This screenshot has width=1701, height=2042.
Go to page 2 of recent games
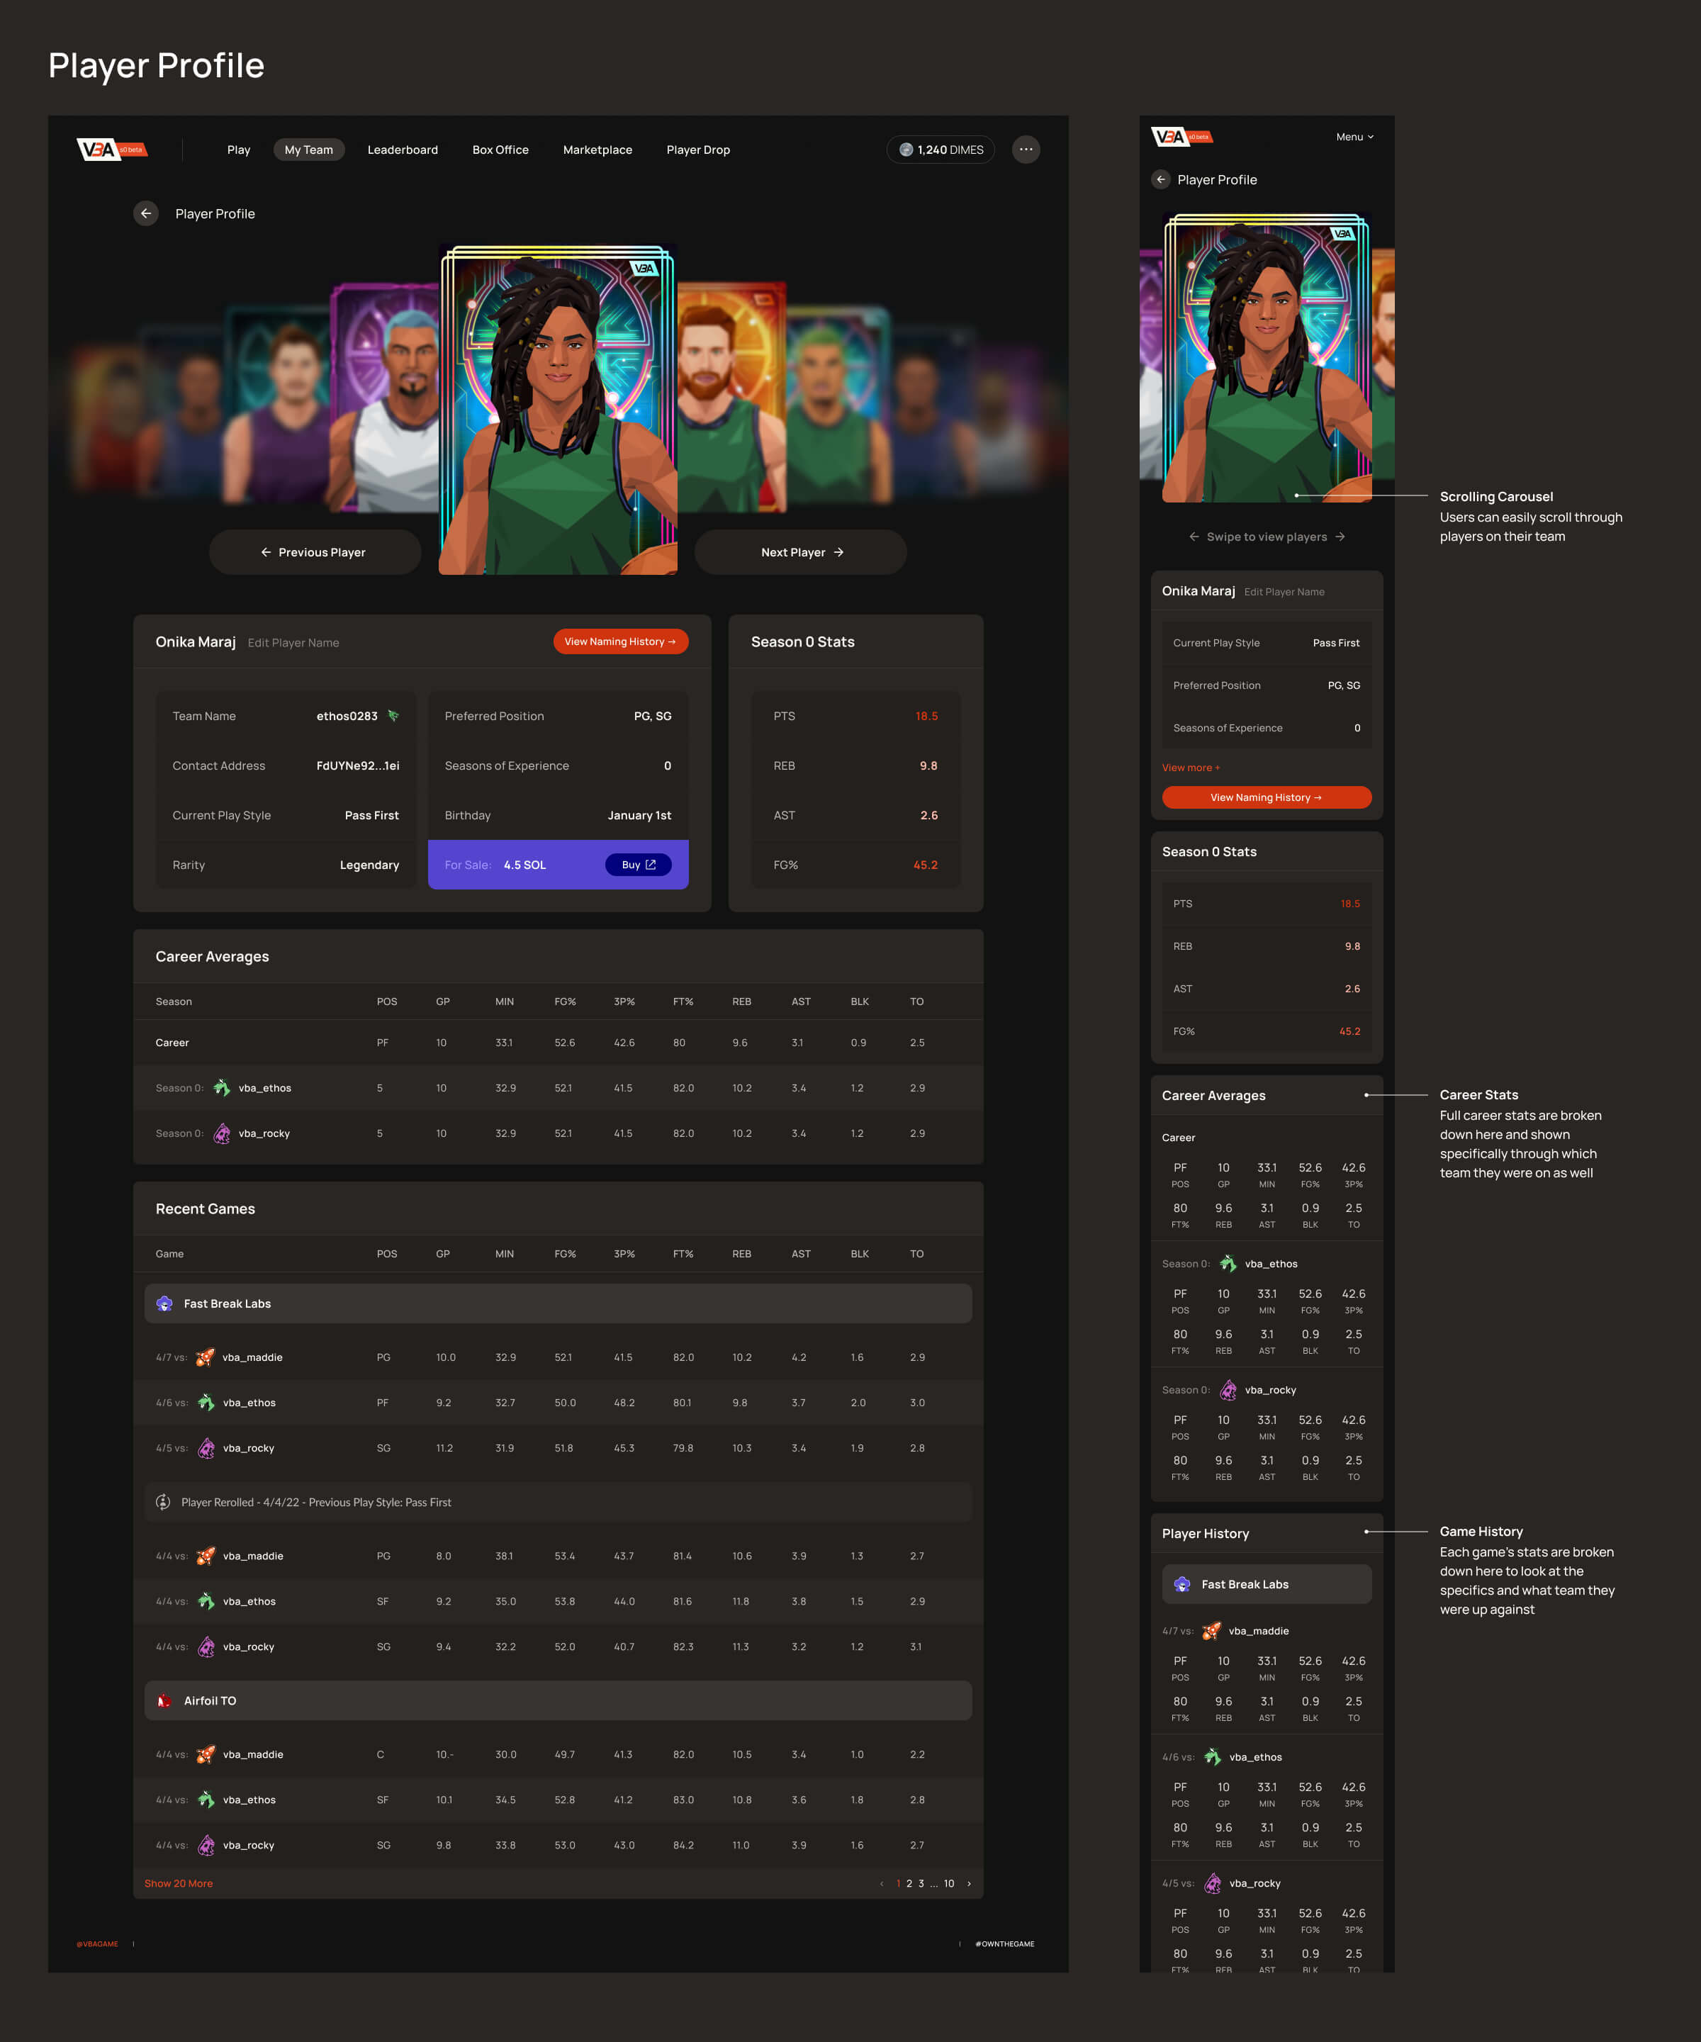[909, 1883]
